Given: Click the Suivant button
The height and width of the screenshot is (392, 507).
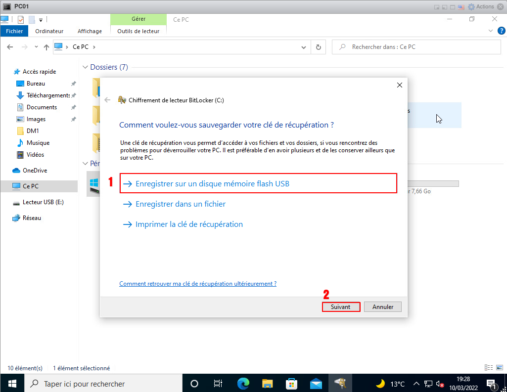Looking at the screenshot, I should (340, 307).
